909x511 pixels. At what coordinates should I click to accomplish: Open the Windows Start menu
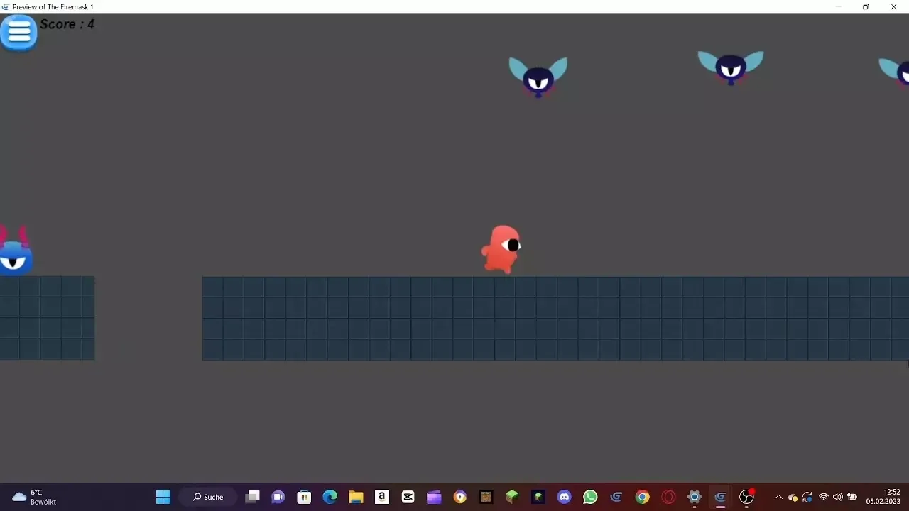pos(163,497)
